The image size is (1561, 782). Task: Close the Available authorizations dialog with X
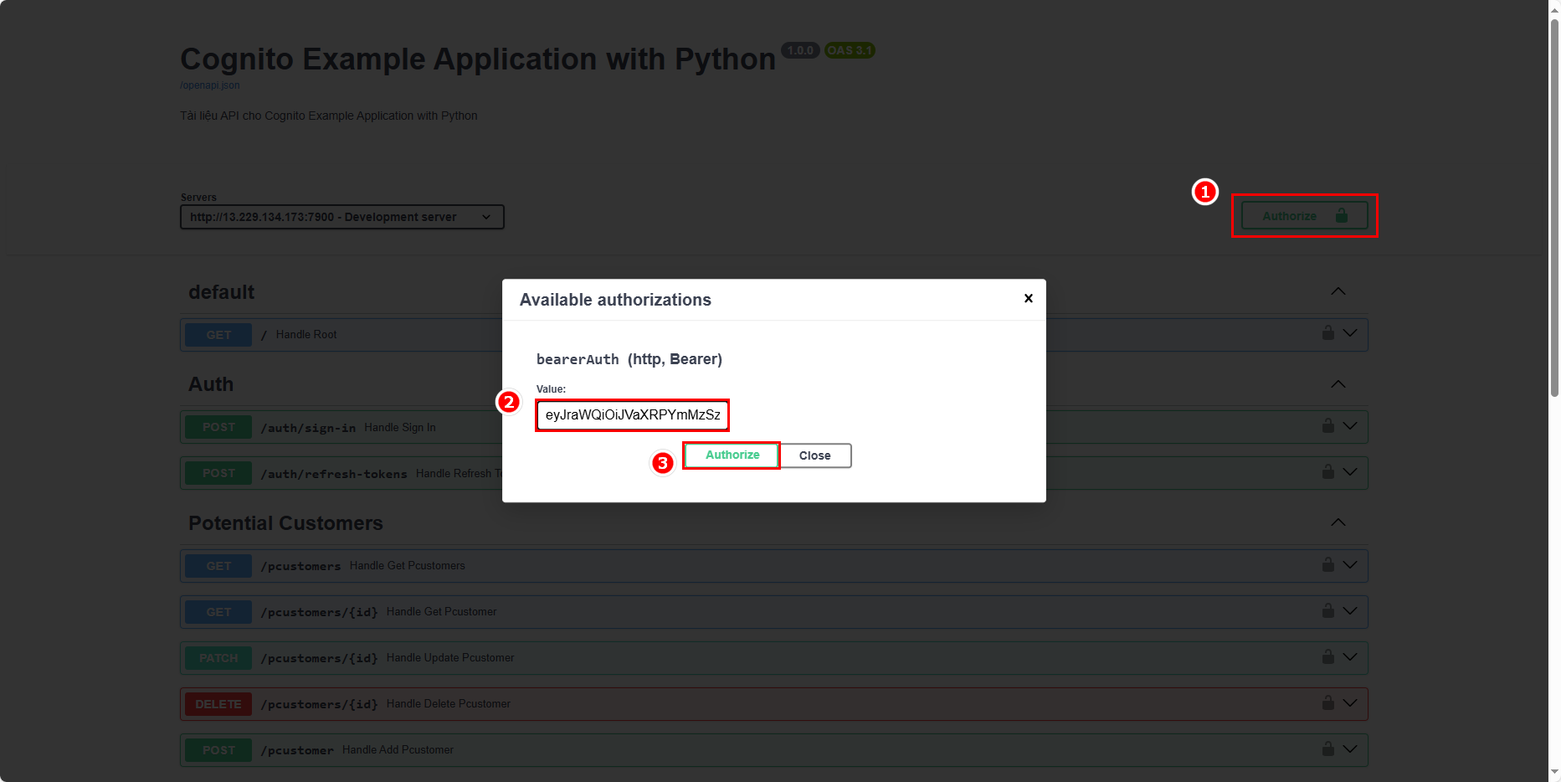point(1028,298)
